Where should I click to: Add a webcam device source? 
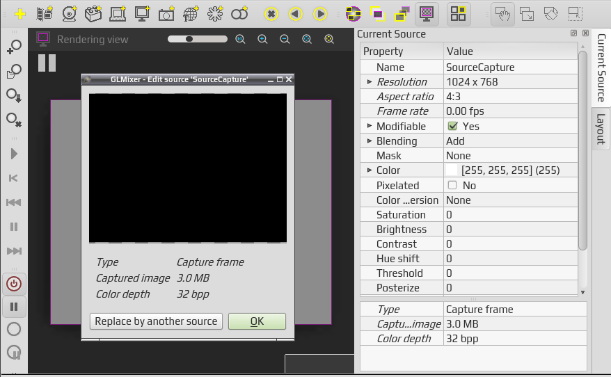click(x=70, y=15)
